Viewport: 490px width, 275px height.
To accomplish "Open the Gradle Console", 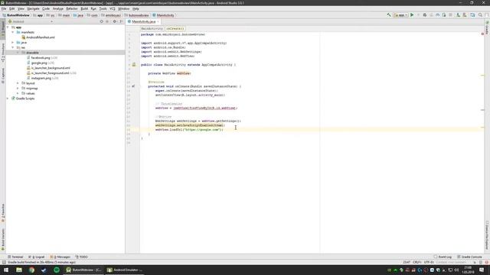I will 469,257.
